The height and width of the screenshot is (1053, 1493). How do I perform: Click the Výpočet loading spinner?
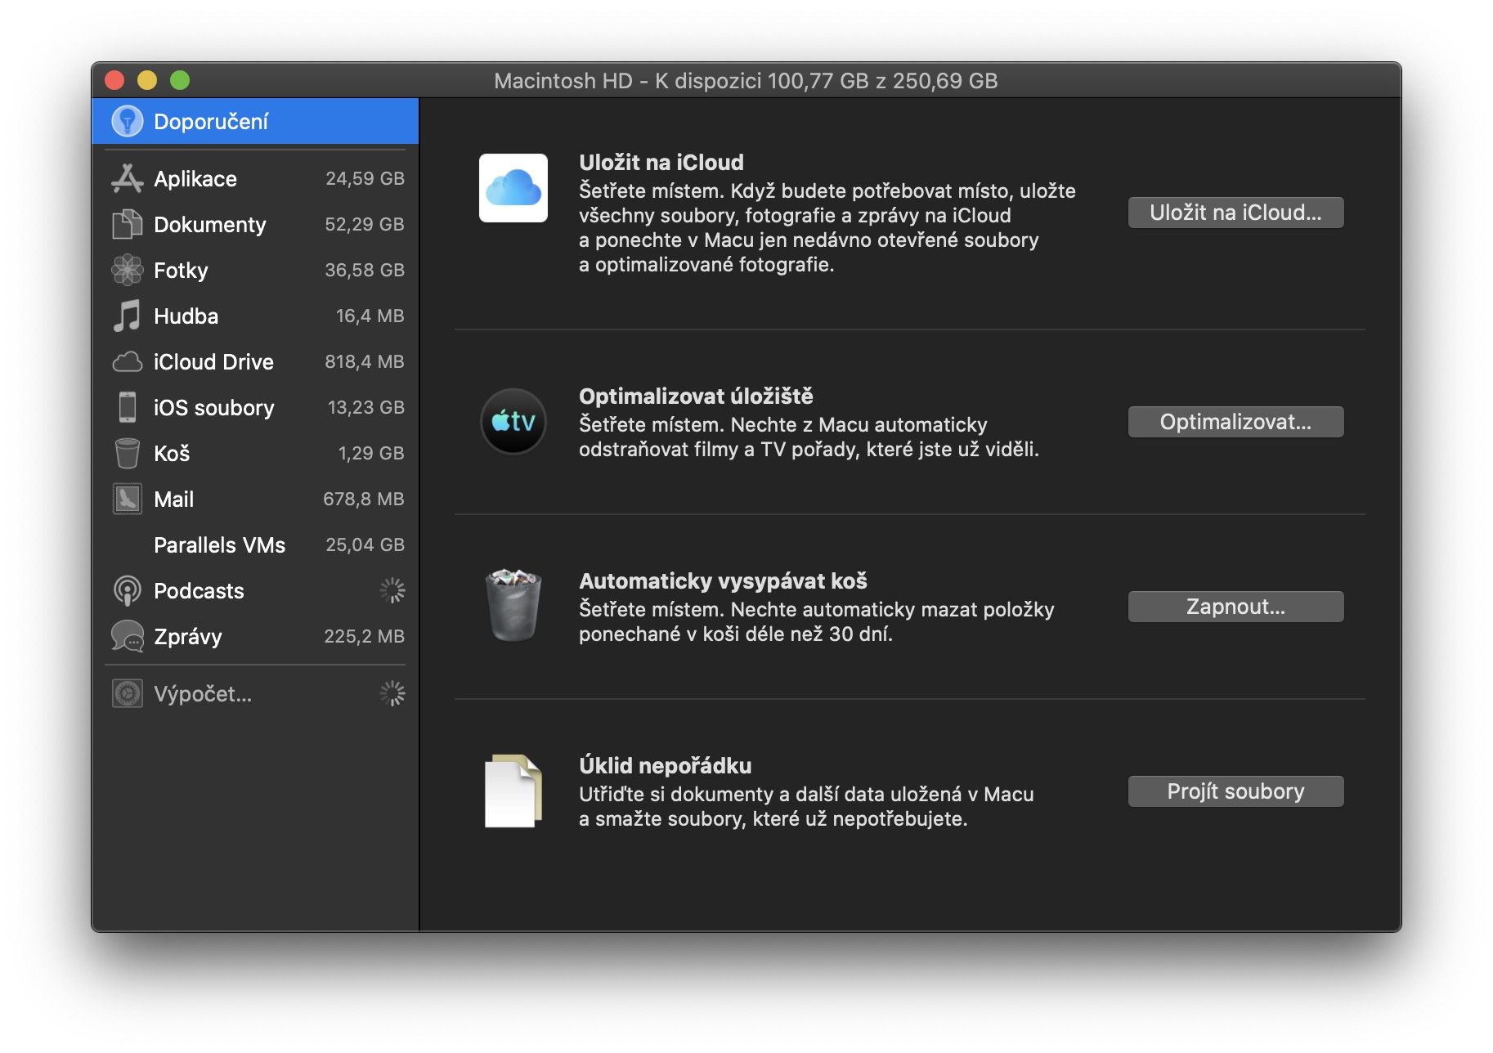point(392,693)
